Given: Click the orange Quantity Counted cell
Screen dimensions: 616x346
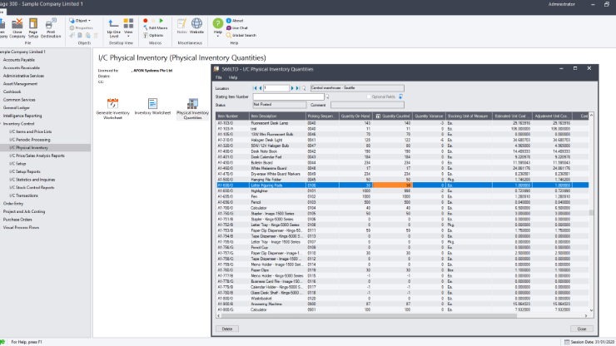Looking at the screenshot, I should (392, 185).
